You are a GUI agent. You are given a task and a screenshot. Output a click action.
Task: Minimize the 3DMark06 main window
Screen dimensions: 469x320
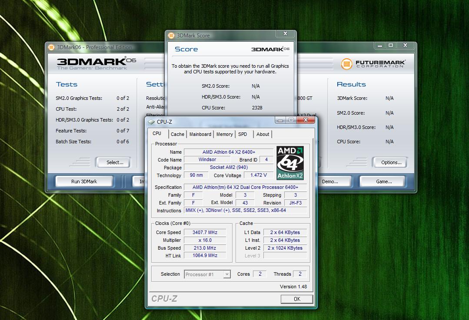pyautogui.click(x=380, y=46)
